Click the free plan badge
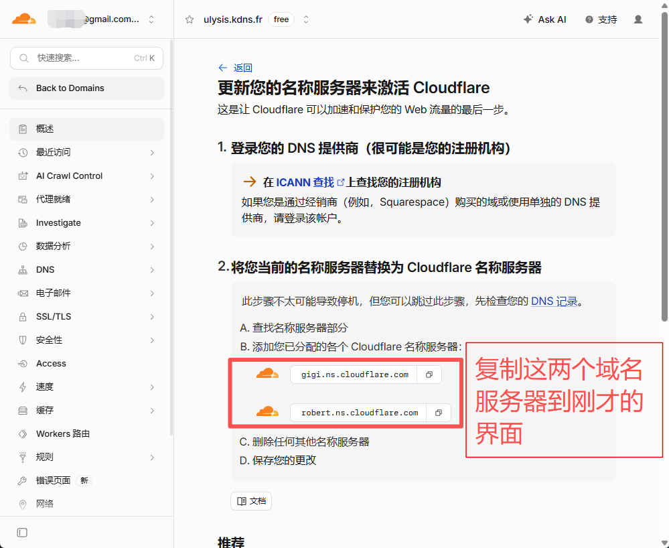 [x=281, y=19]
